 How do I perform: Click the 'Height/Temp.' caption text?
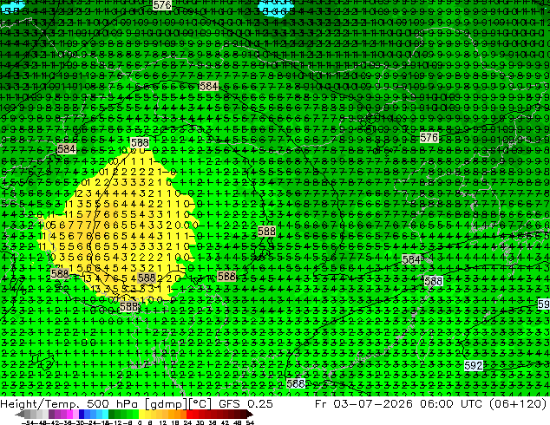38,404
